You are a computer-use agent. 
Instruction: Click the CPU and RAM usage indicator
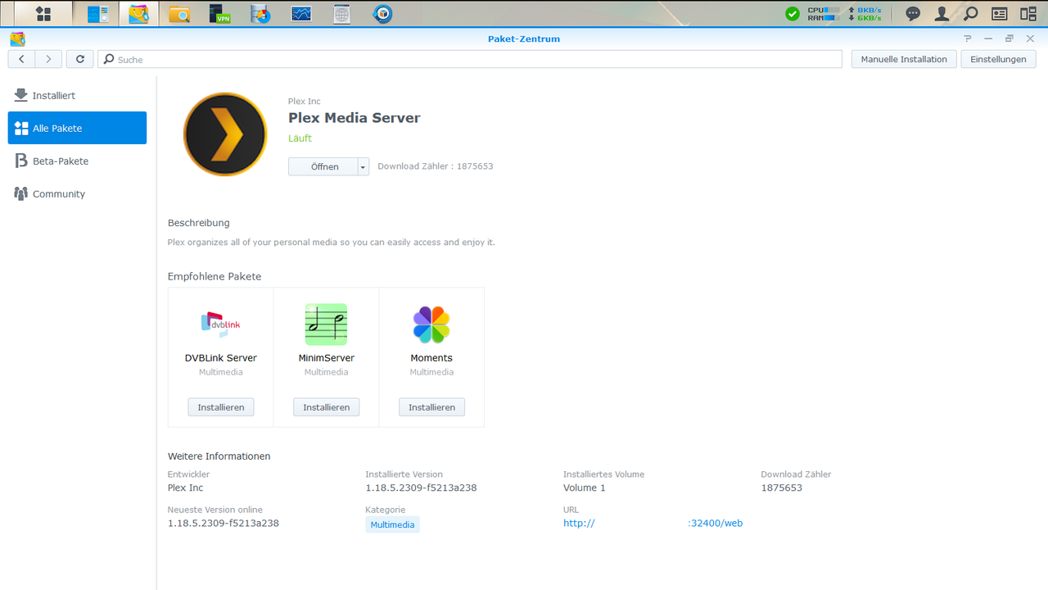point(824,14)
